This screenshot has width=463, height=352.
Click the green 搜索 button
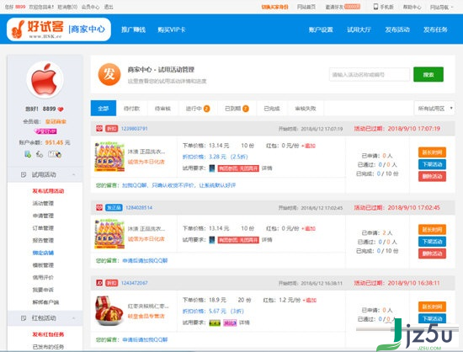(x=428, y=74)
